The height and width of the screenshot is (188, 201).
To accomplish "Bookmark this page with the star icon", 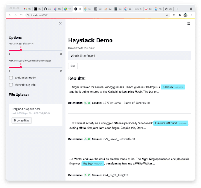I will (x=167, y=15).
